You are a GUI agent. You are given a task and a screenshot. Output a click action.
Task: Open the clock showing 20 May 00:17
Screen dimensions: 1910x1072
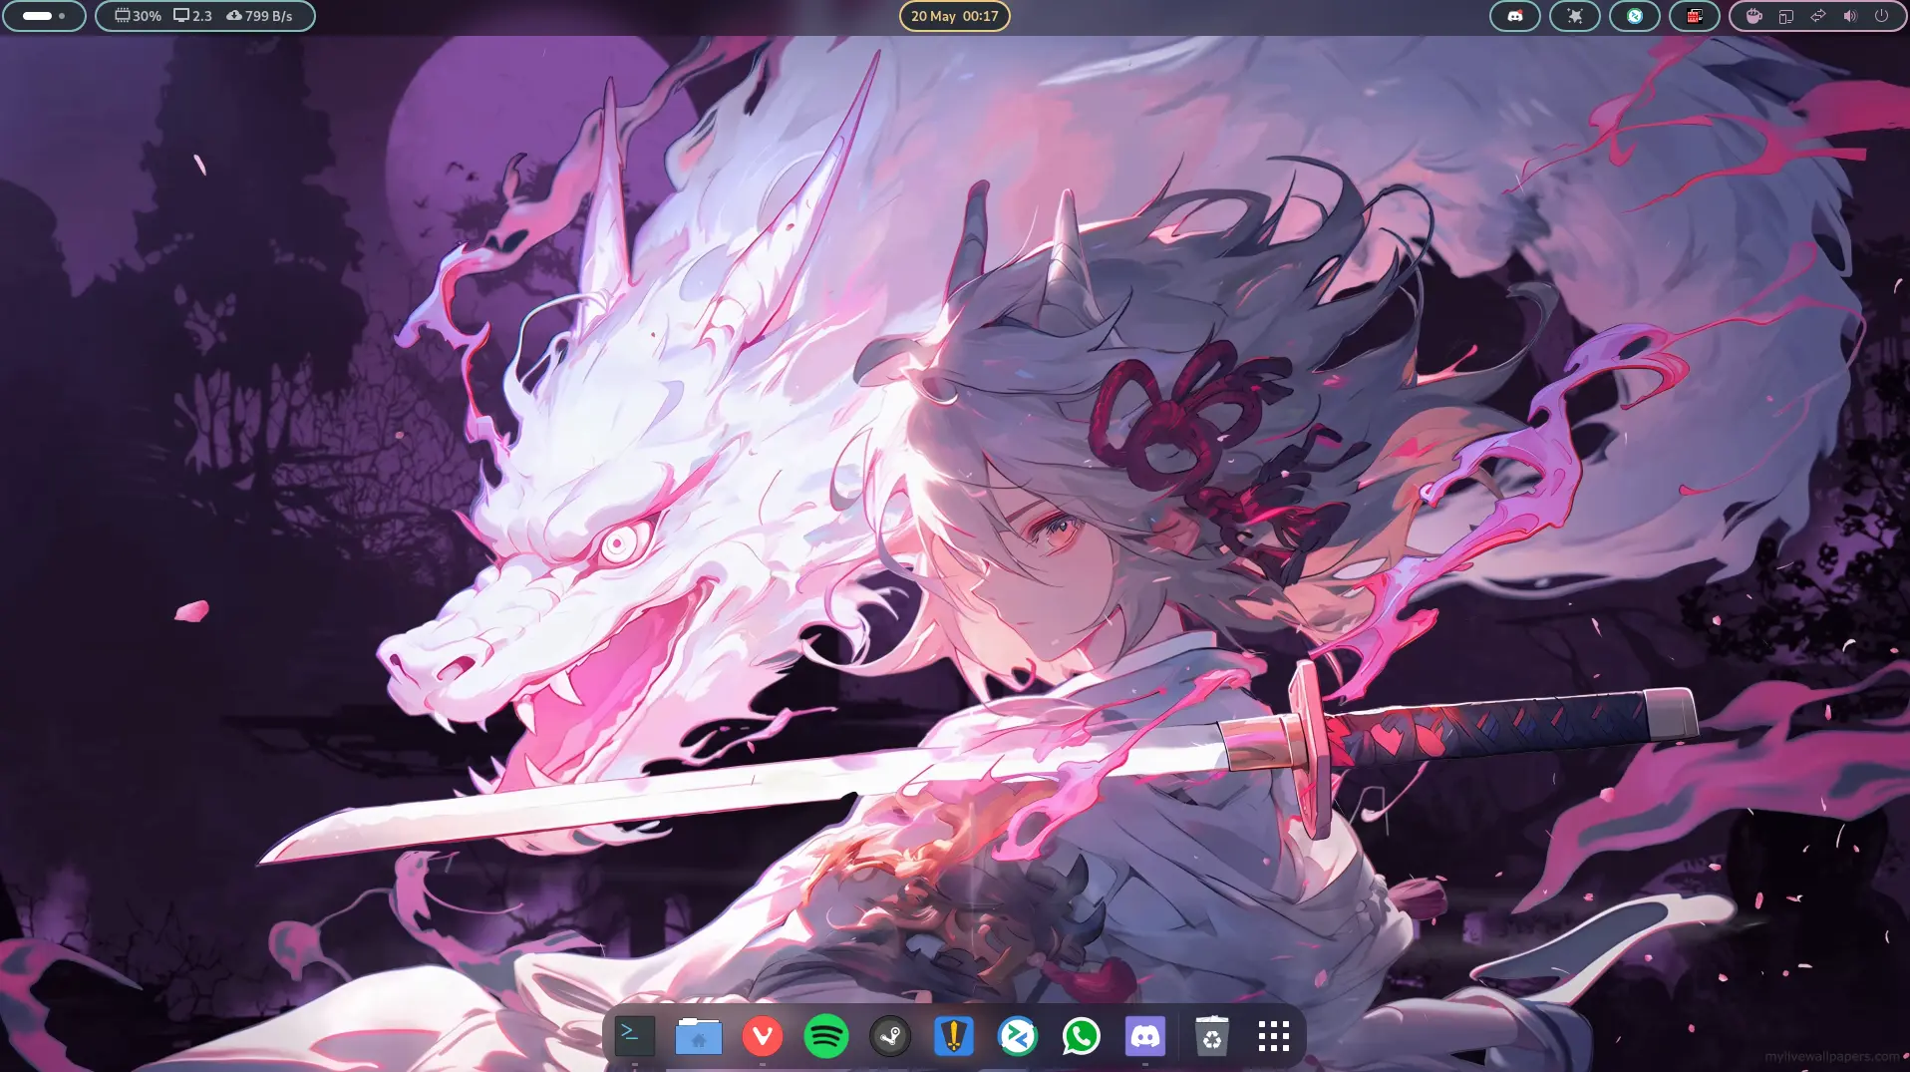(x=955, y=16)
